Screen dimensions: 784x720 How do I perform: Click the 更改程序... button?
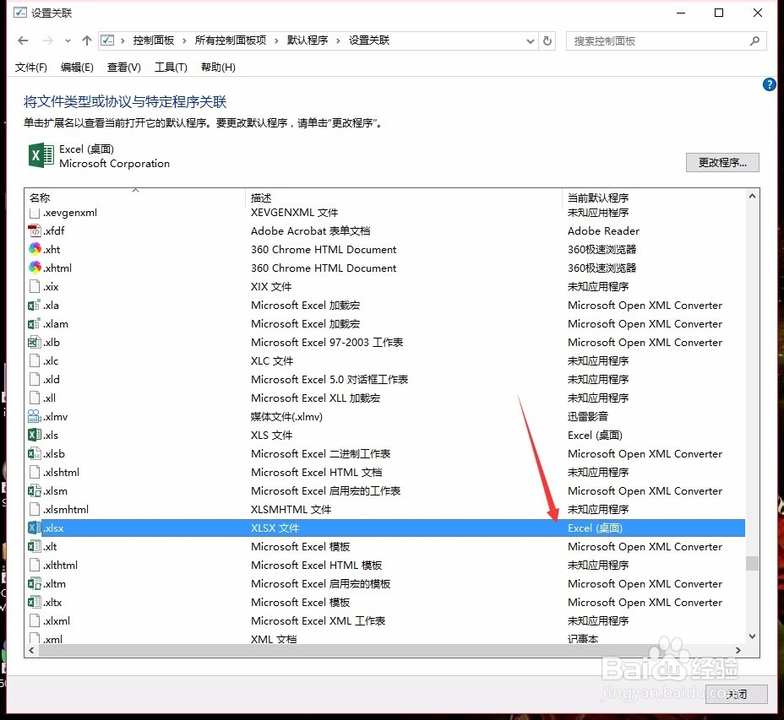tap(722, 162)
